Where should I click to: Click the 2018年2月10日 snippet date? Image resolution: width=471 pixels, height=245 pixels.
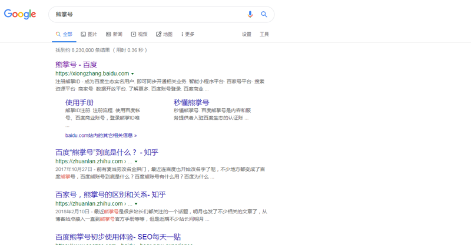click(x=72, y=212)
